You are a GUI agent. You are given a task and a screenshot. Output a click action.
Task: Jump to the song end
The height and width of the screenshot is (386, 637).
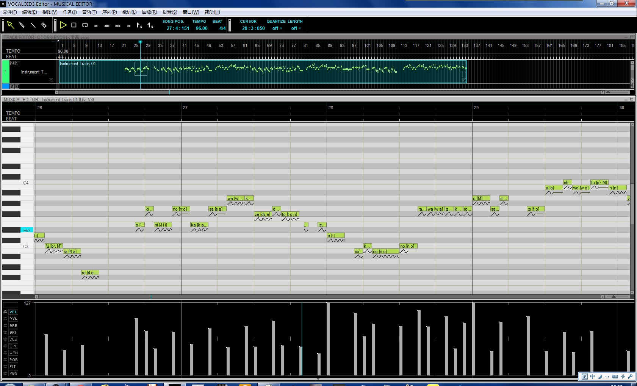(129, 26)
